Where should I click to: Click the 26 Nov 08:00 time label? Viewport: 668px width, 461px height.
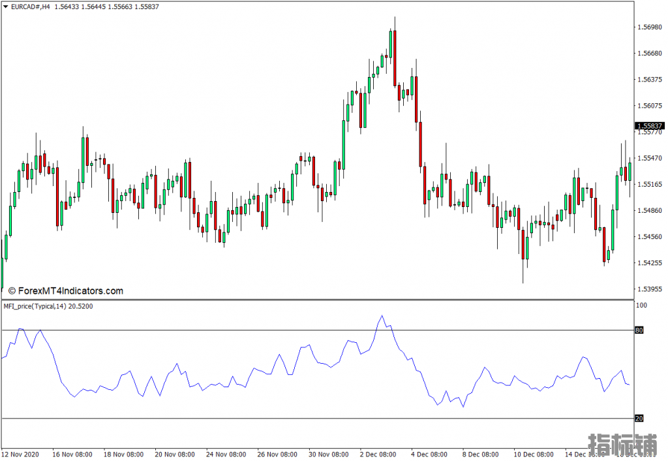coord(277,454)
